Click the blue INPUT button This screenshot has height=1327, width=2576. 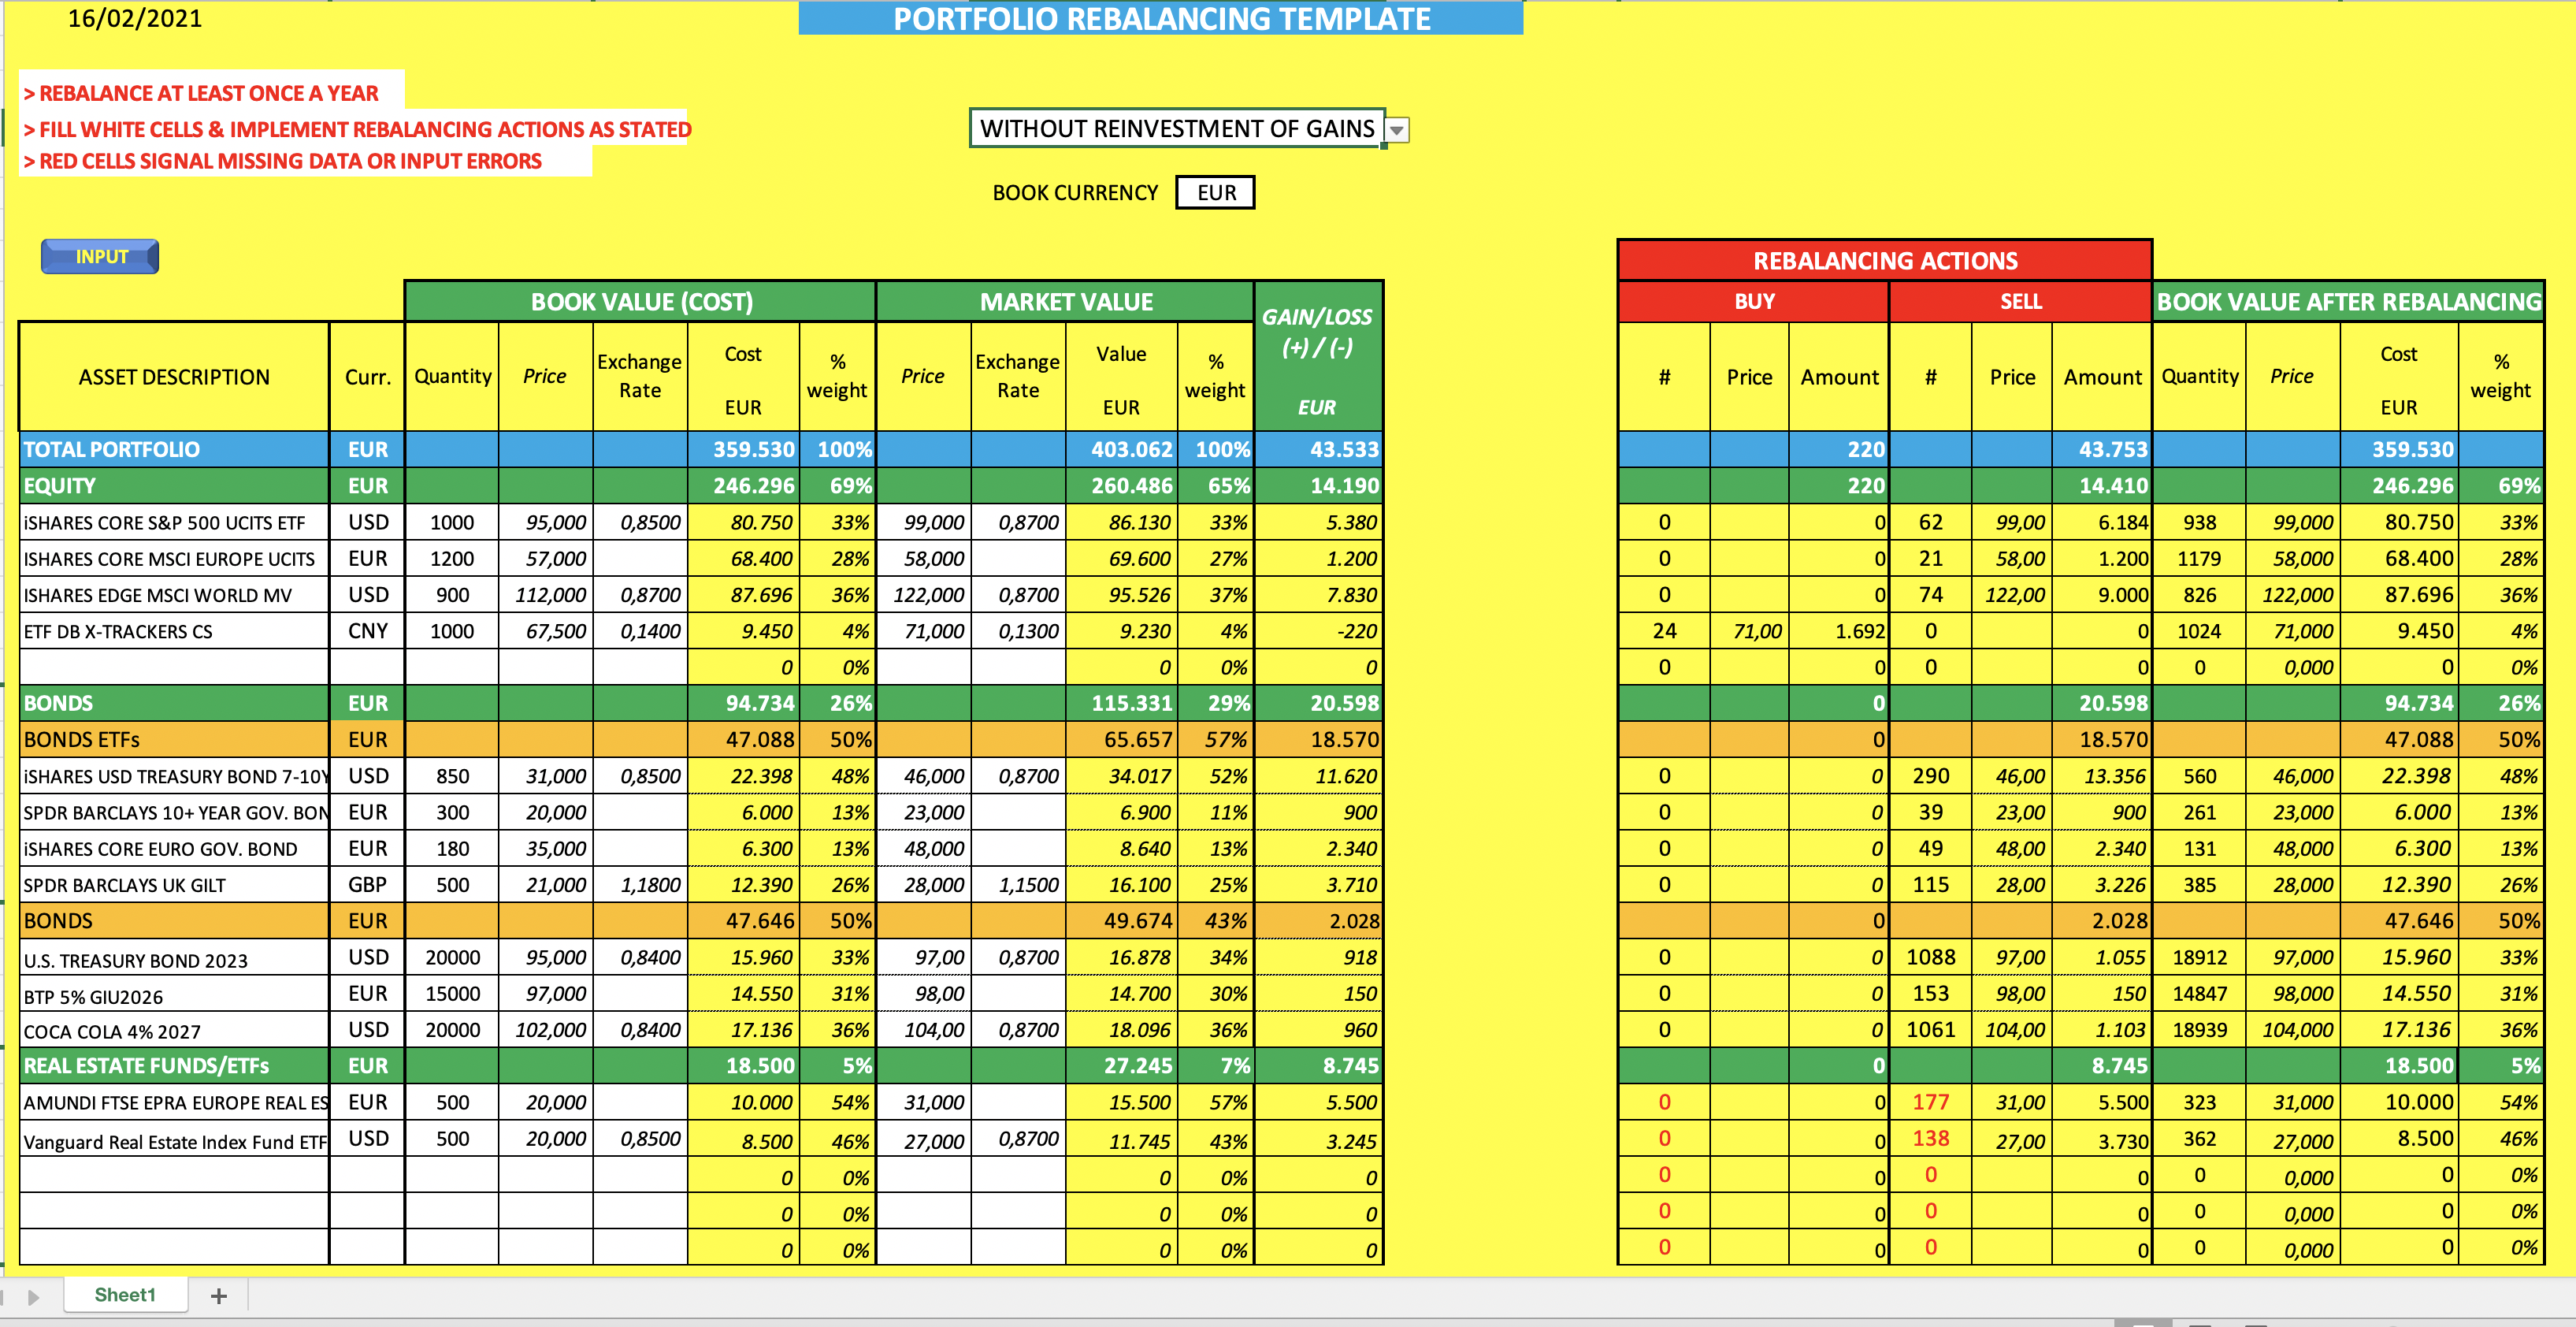100,257
